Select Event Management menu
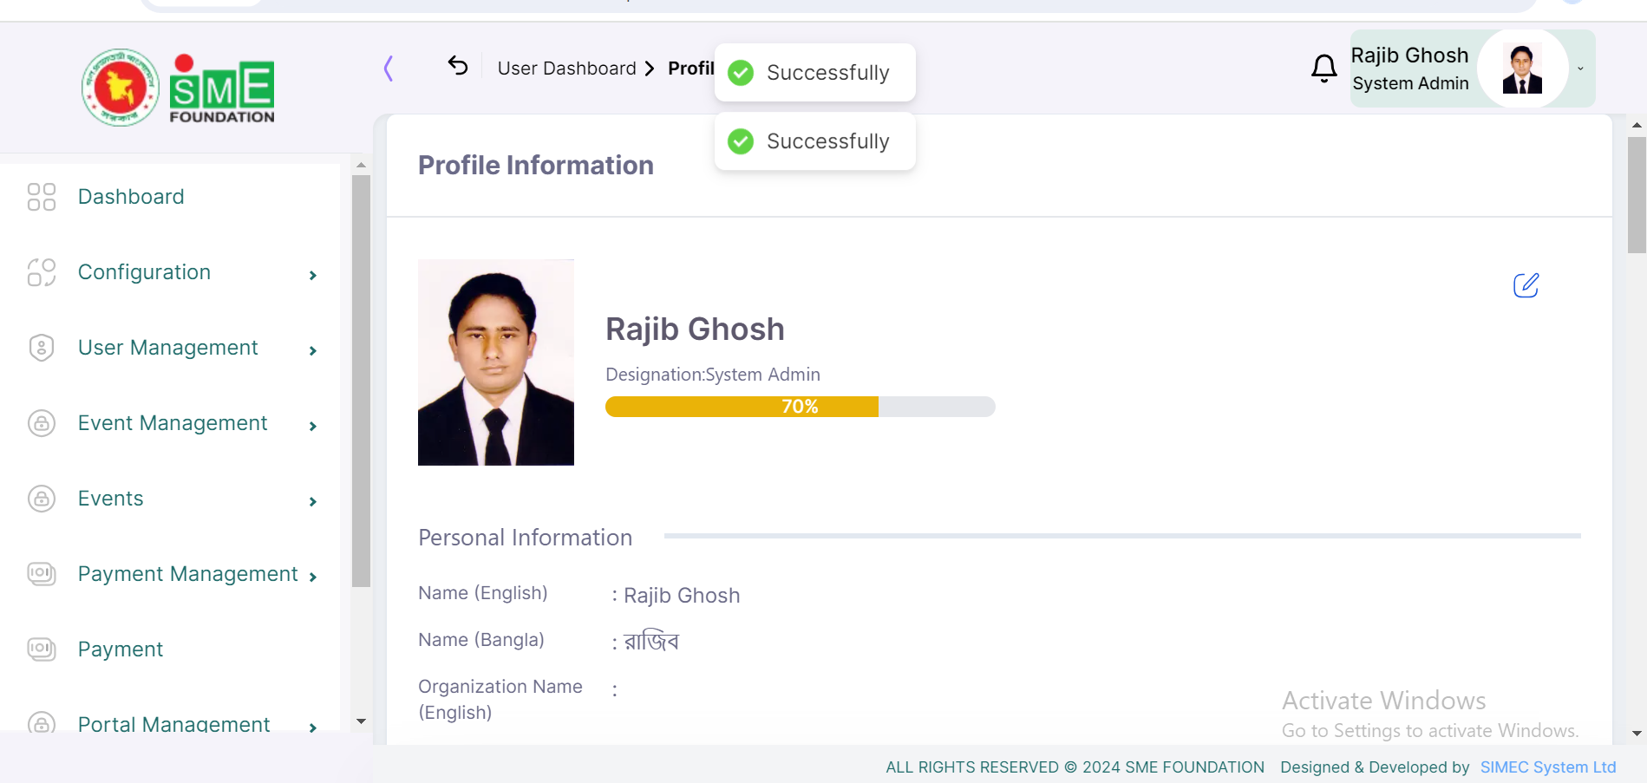This screenshot has width=1647, height=783. [173, 423]
